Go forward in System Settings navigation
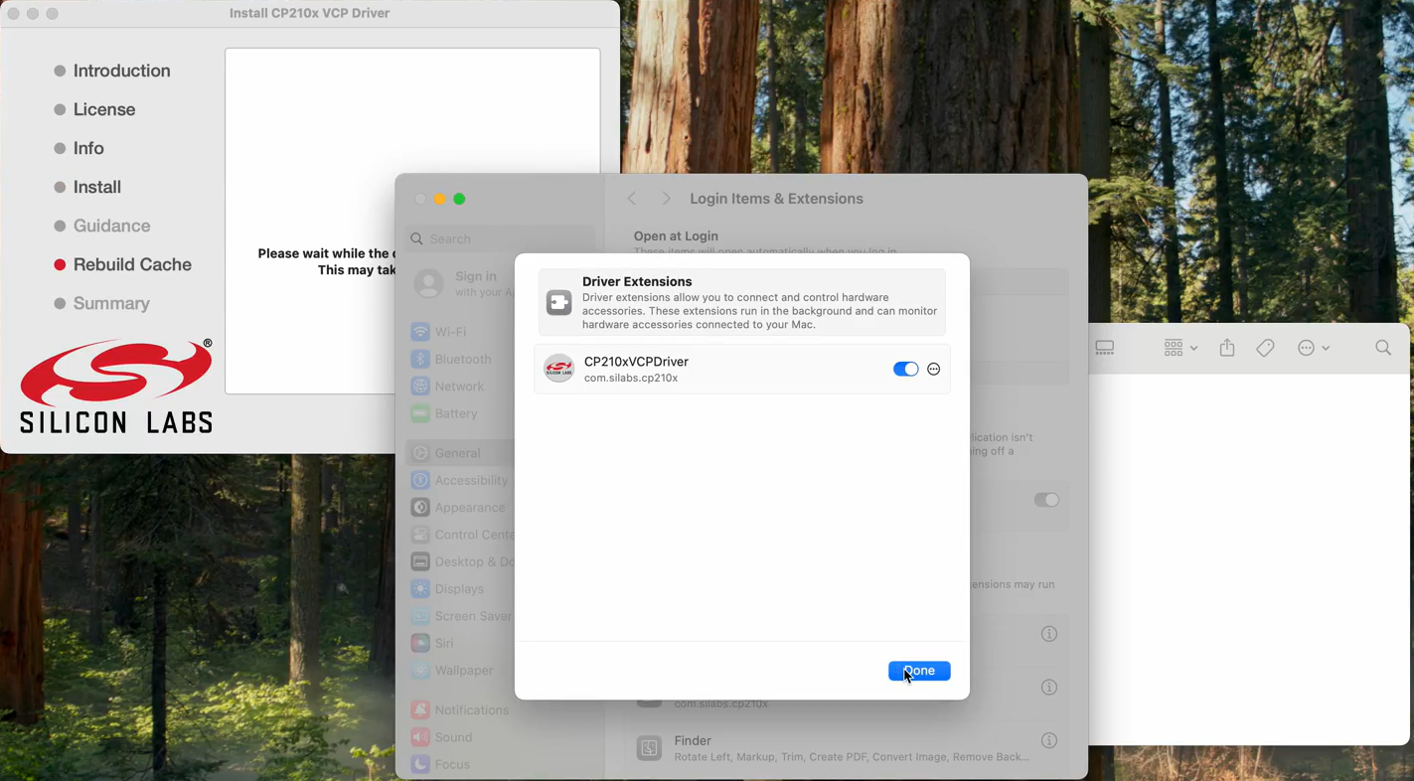This screenshot has width=1414, height=781. click(x=666, y=199)
